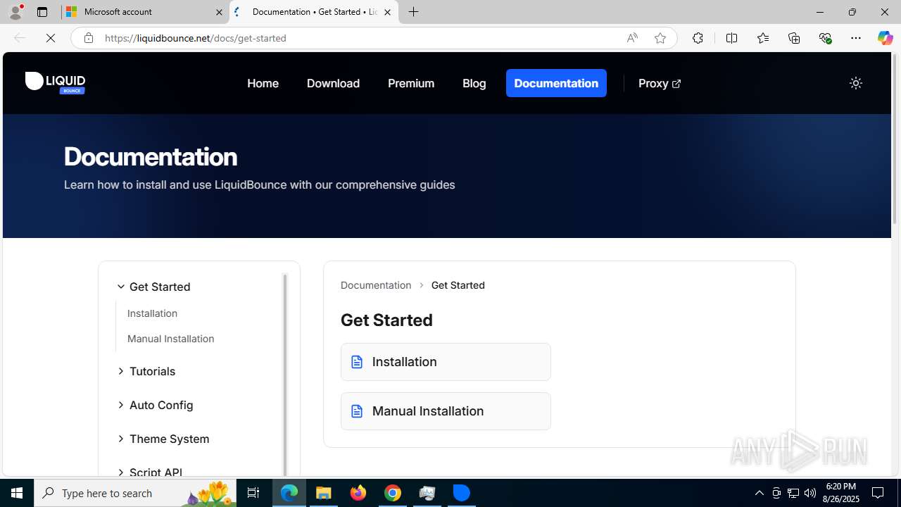Show hidden system tray icons
Screen dimensions: 901x507
(x=759, y=493)
